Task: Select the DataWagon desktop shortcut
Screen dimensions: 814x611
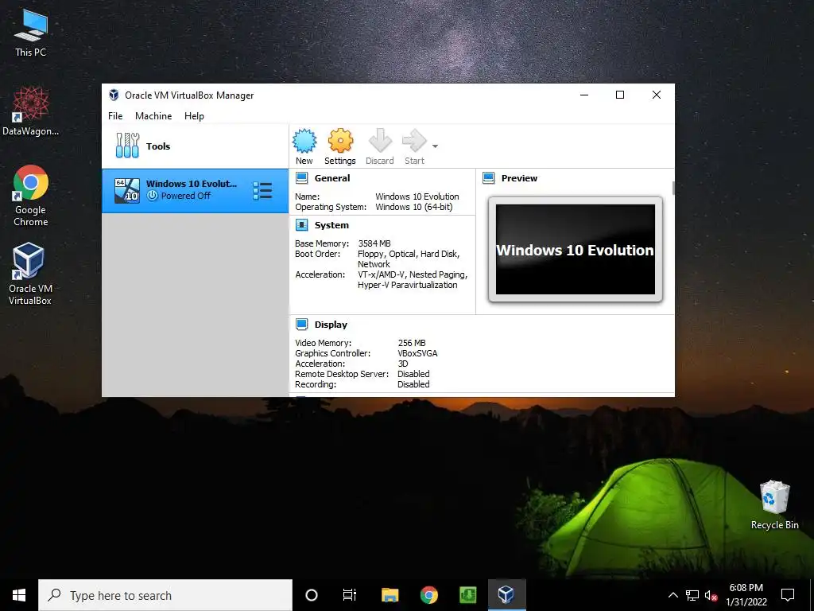Action: click(x=31, y=111)
